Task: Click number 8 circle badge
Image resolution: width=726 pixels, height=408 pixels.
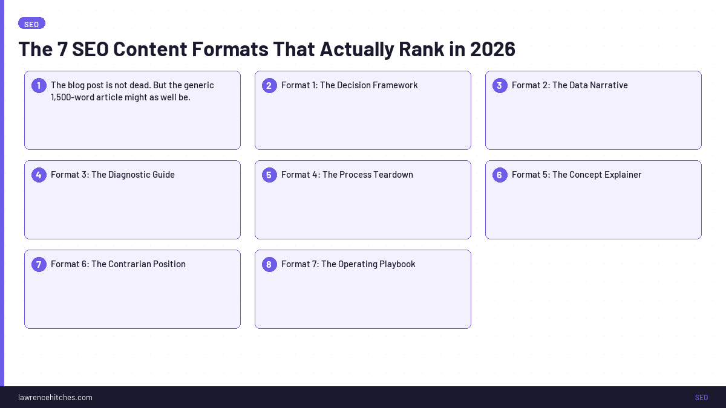Action: click(269, 264)
